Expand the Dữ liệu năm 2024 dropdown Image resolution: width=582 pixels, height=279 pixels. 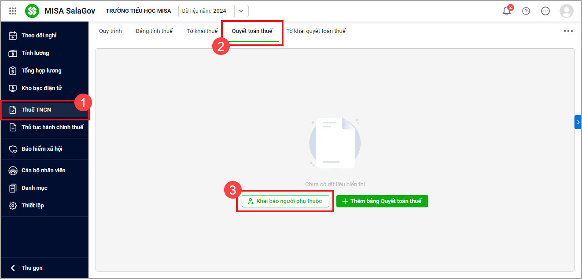point(241,11)
